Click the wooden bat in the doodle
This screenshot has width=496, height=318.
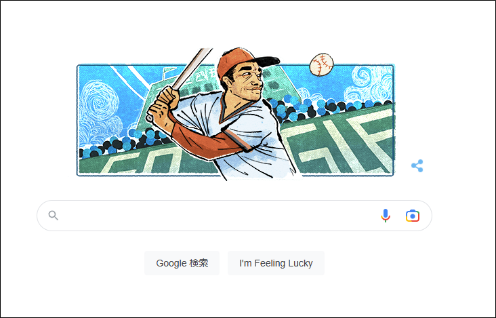pos(191,69)
